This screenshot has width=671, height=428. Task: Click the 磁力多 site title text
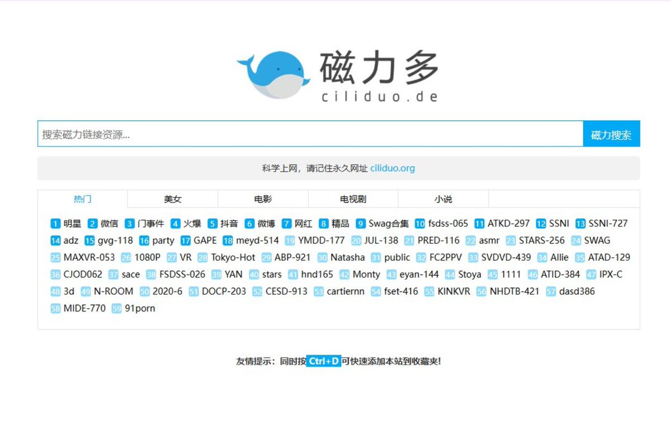pos(380,67)
